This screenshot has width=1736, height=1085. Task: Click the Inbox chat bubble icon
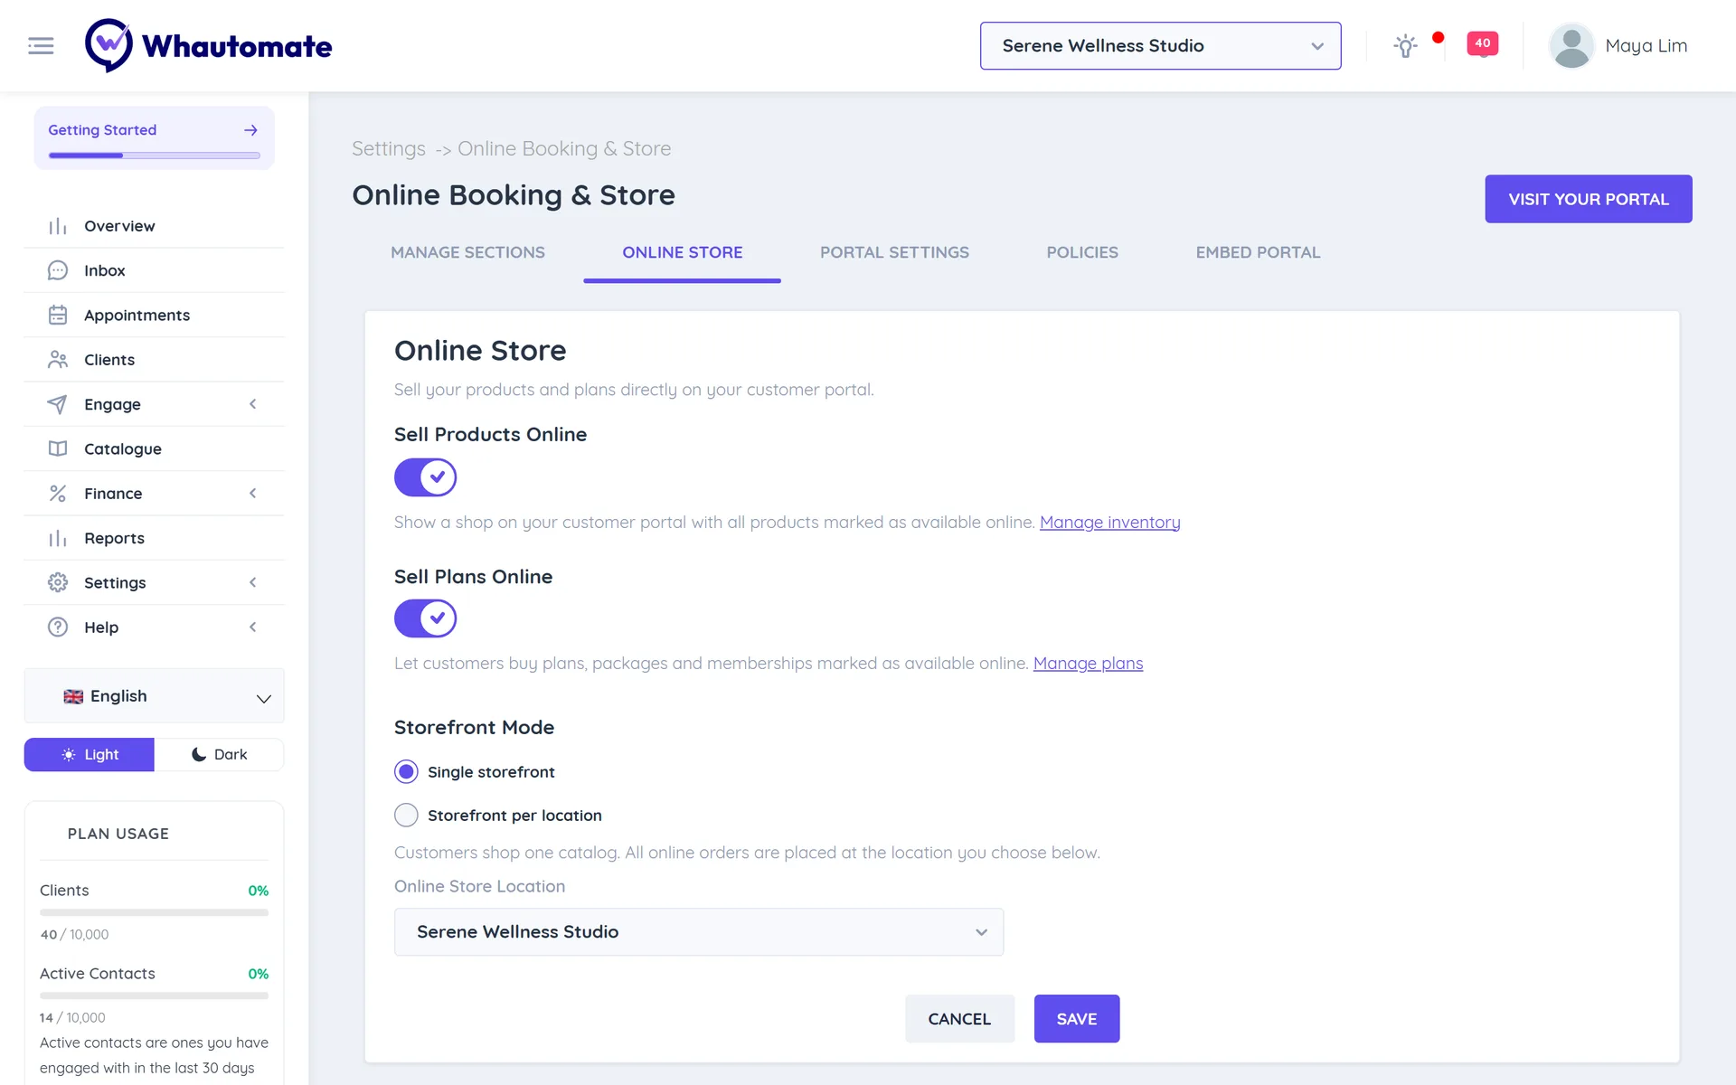click(58, 270)
